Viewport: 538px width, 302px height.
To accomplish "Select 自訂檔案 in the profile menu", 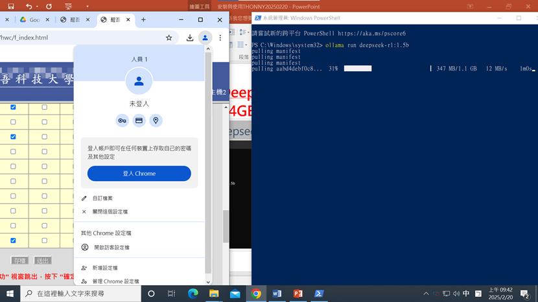I will tap(102, 199).
